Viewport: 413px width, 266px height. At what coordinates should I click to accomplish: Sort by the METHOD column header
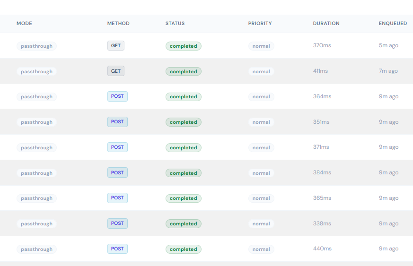pyautogui.click(x=118, y=24)
